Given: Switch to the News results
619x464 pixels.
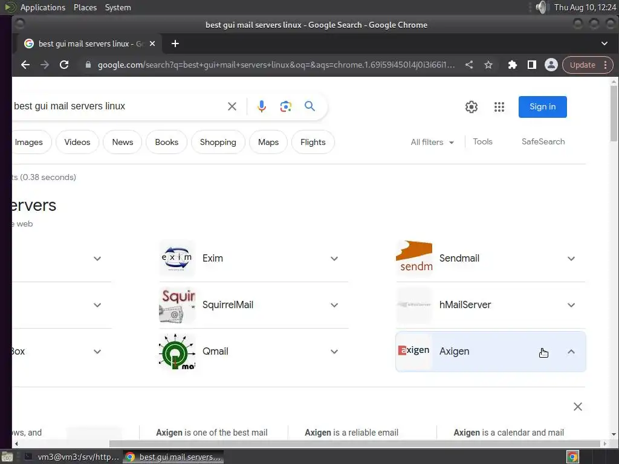Looking at the screenshot, I should (x=122, y=142).
